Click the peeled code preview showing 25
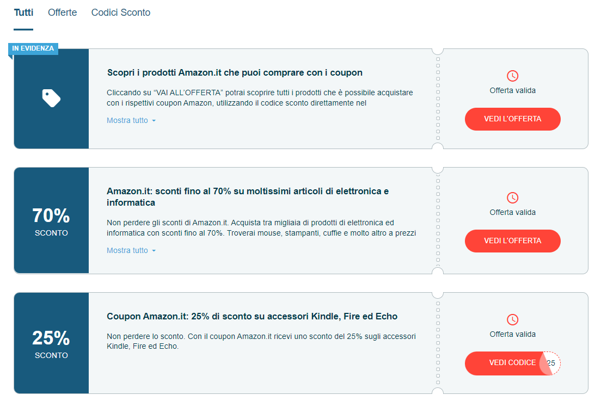 coord(551,363)
